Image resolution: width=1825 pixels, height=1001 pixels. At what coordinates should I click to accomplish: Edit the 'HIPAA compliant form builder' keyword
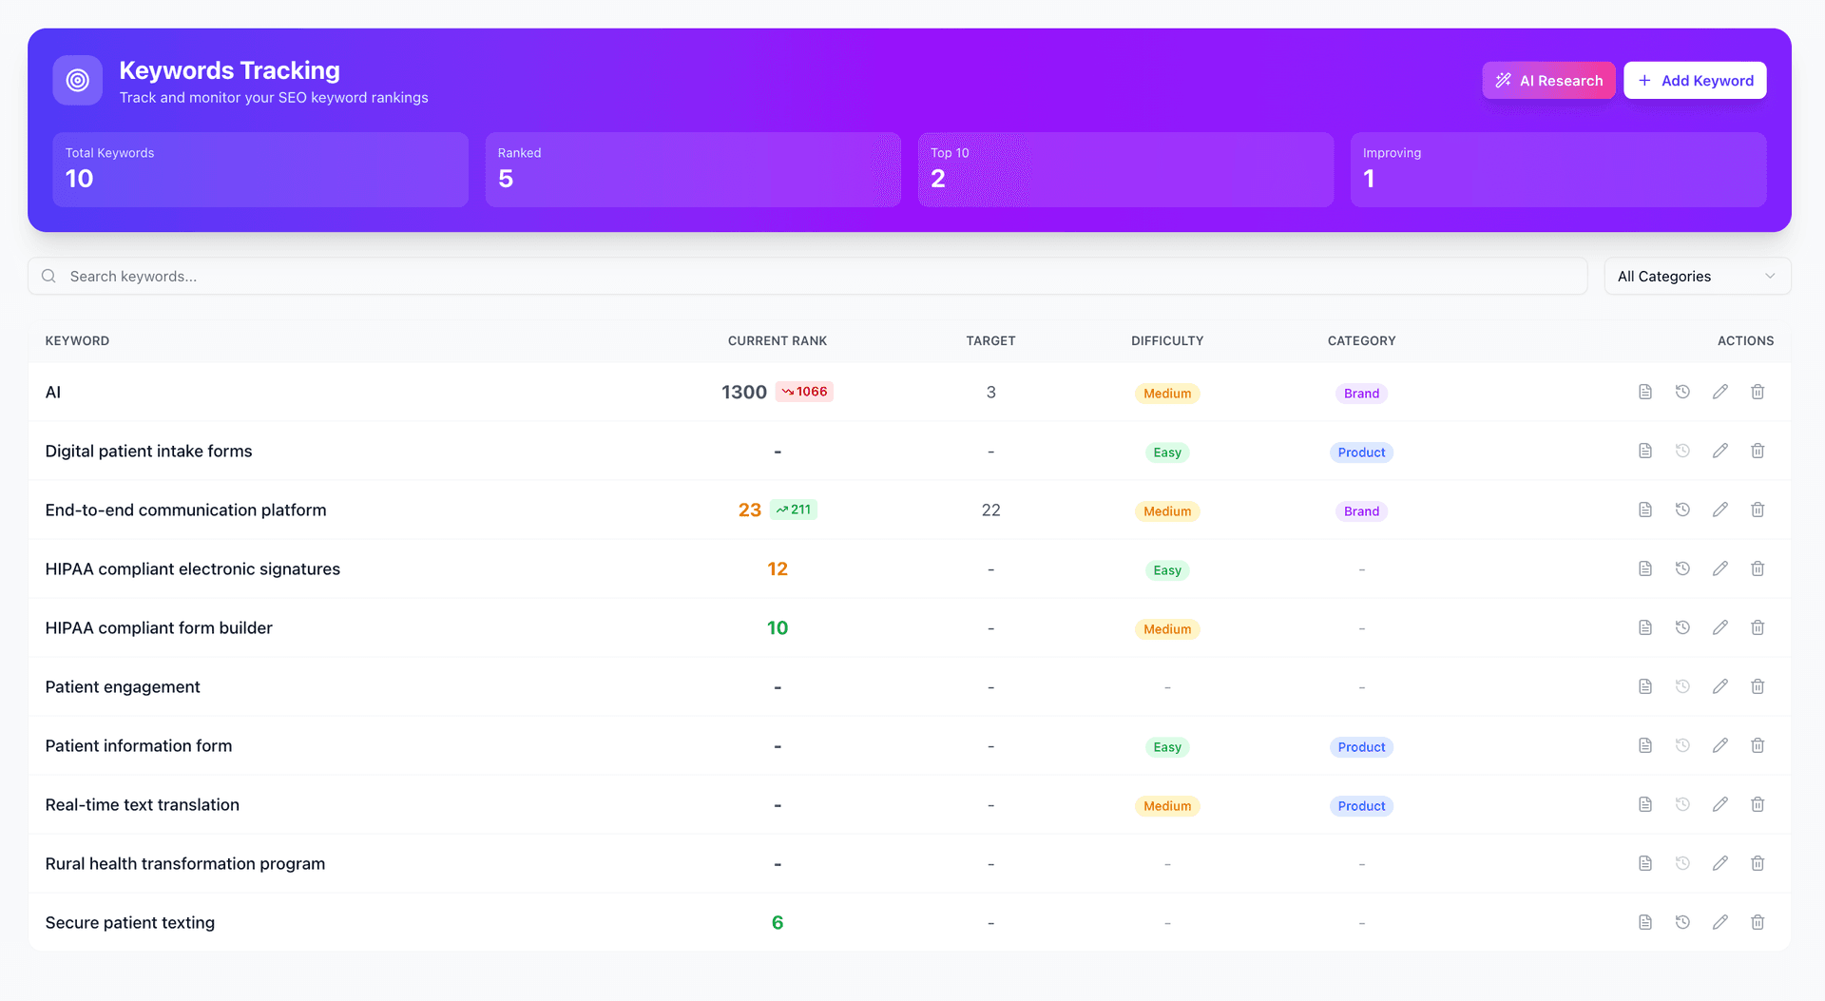click(x=1720, y=627)
